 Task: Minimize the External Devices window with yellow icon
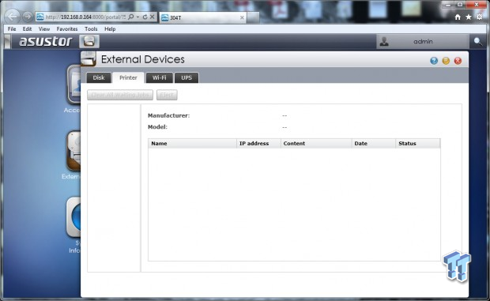[x=446, y=61]
